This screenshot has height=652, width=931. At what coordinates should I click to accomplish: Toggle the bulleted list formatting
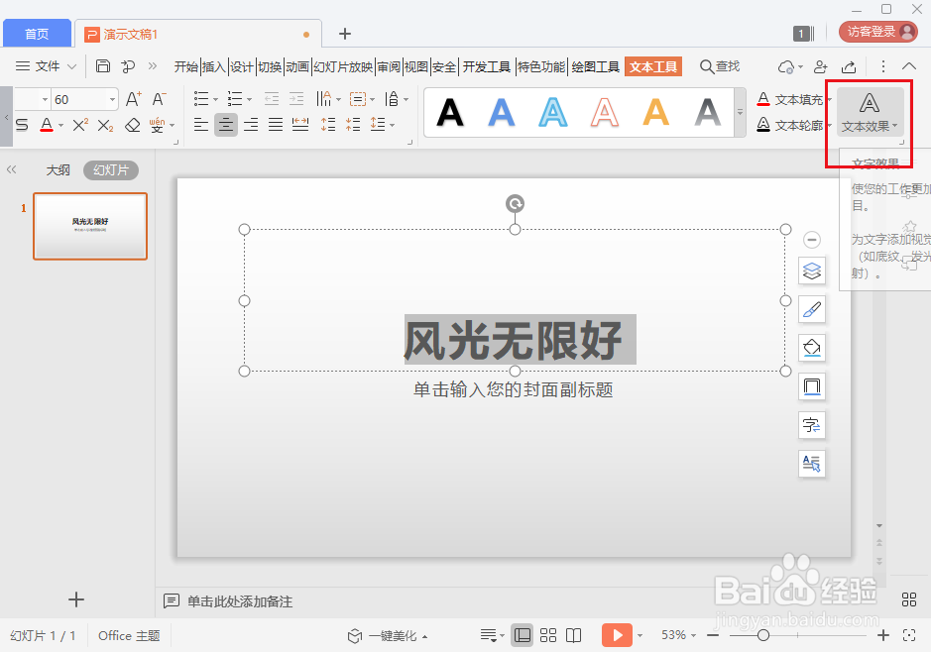tap(200, 98)
